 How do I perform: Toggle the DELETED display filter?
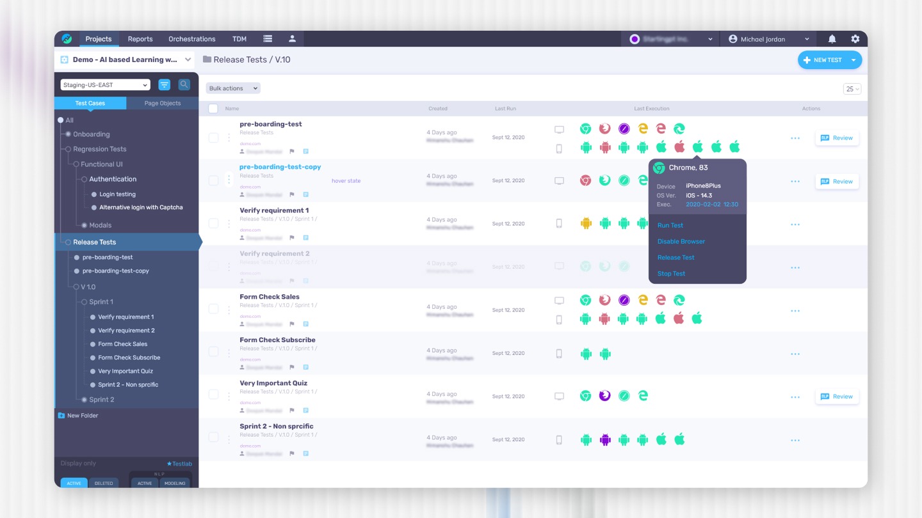(104, 483)
